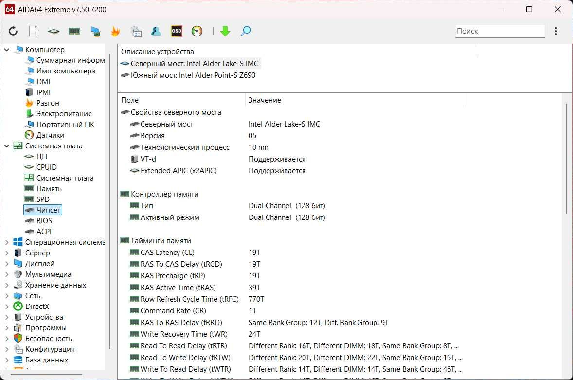The width and height of the screenshot is (573, 380).
Task: Select Портативный ПК tree item
Action: (60, 125)
